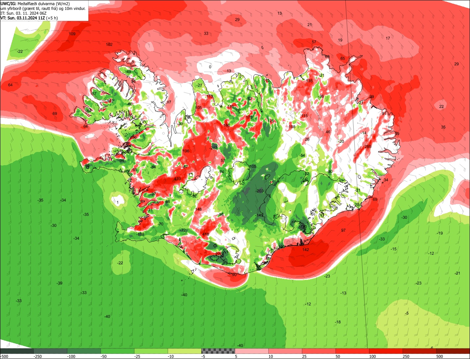Click the '418' flux value on the map
The image size is (470, 359).
[x=206, y=234]
